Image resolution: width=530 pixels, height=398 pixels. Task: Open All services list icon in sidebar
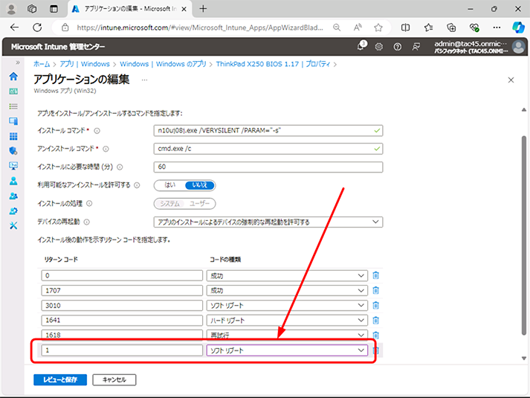point(13,106)
